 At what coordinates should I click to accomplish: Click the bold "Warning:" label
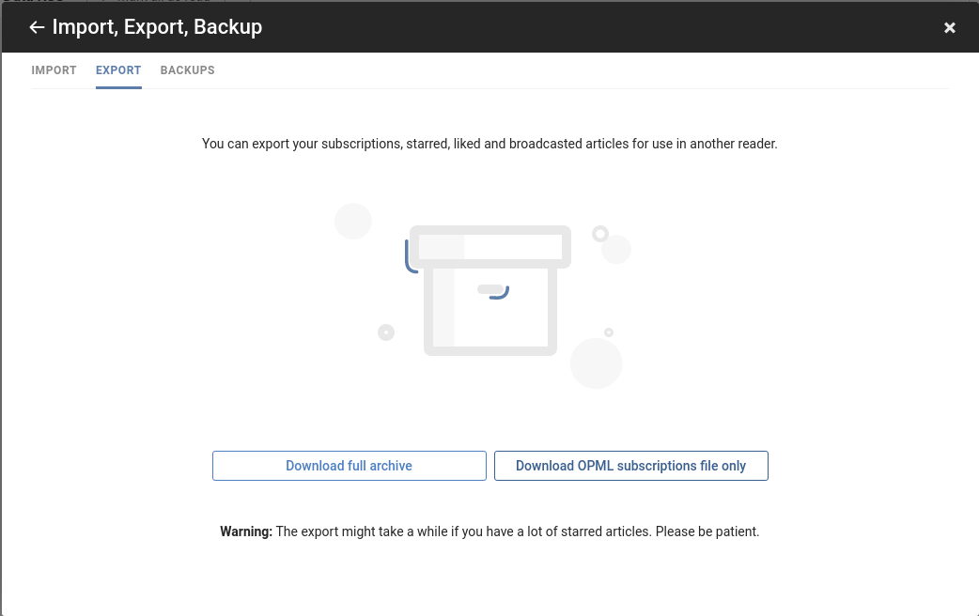click(x=246, y=531)
